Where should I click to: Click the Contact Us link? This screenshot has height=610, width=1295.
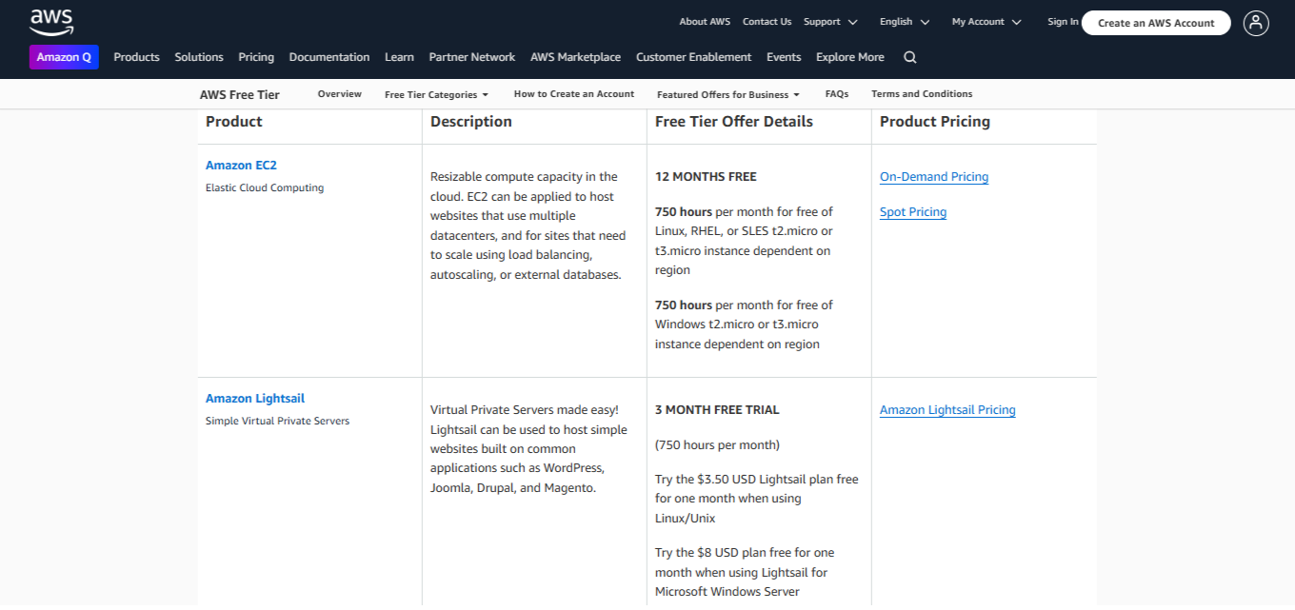point(767,22)
